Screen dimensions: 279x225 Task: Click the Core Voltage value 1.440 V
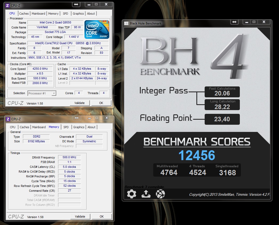(74, 37)
